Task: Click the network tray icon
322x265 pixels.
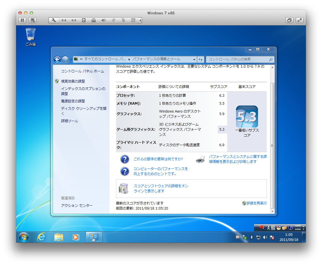Action: [x=258, y=237]
